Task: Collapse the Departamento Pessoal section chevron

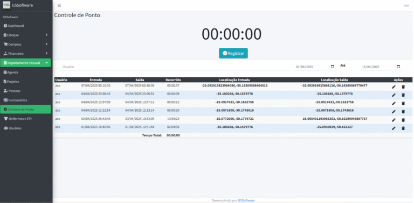Action: (46, 63)
